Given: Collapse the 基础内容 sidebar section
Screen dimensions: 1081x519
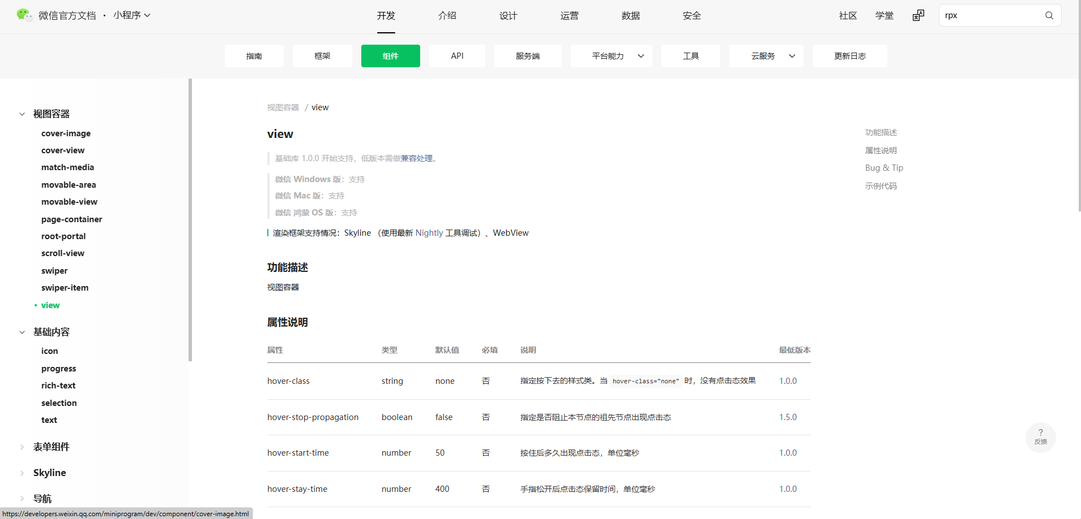Looking at the screenshot, I should pyautogui.click(x=22, y=332).
